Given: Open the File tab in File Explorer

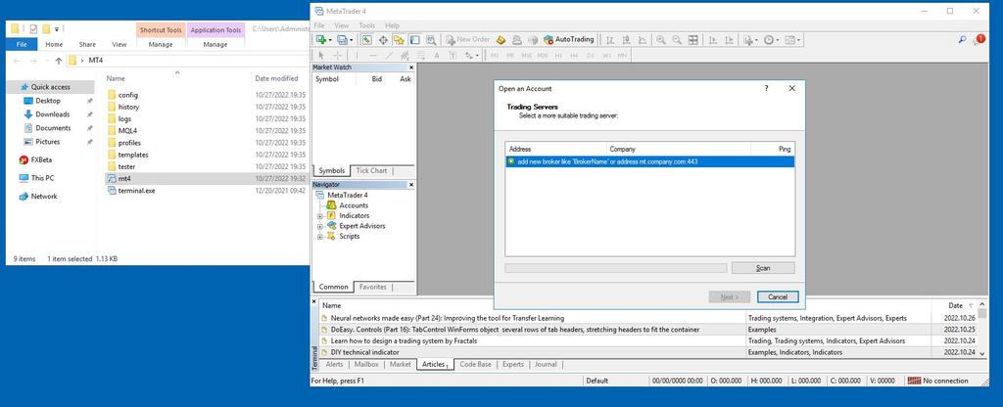Looking at the screenshot, I should click(x=22, y=45).
